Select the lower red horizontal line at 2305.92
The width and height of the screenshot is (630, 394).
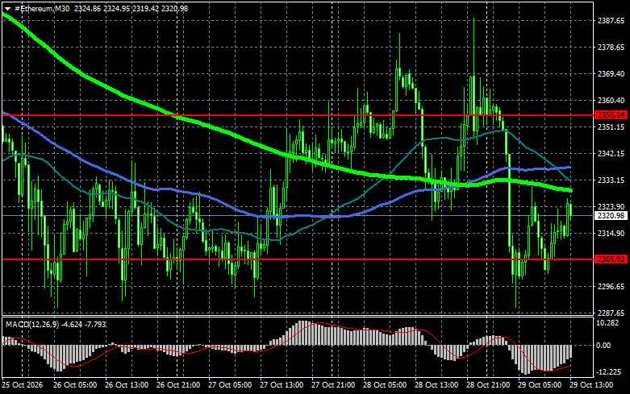click(298, 259)
